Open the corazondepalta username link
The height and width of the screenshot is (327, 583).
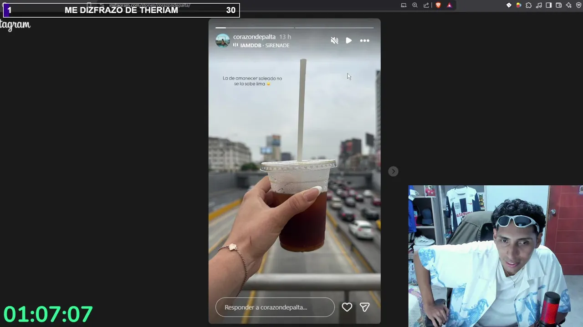point(254,37)
